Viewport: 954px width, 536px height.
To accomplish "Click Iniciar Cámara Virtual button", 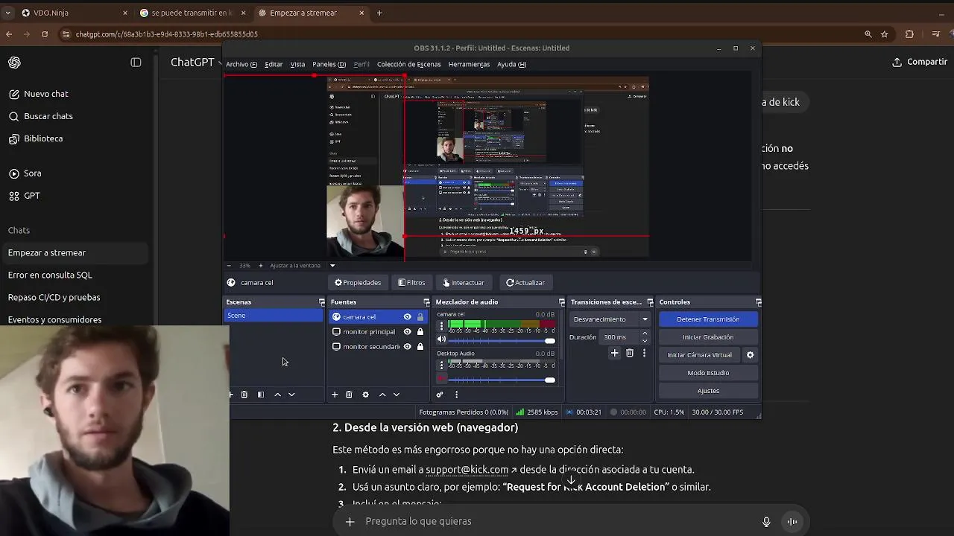I will [699, 355].
